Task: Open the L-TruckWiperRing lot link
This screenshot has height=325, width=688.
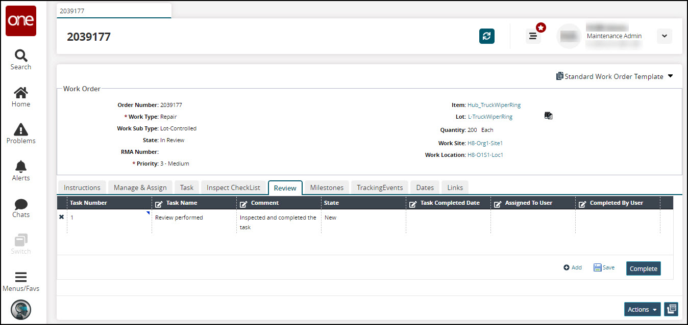Action: [x=490, y=117]
